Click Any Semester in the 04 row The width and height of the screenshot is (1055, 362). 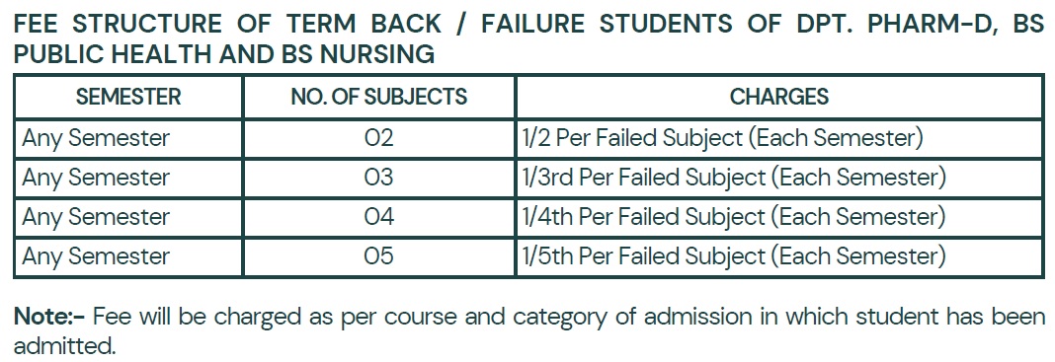coord(96,218)
